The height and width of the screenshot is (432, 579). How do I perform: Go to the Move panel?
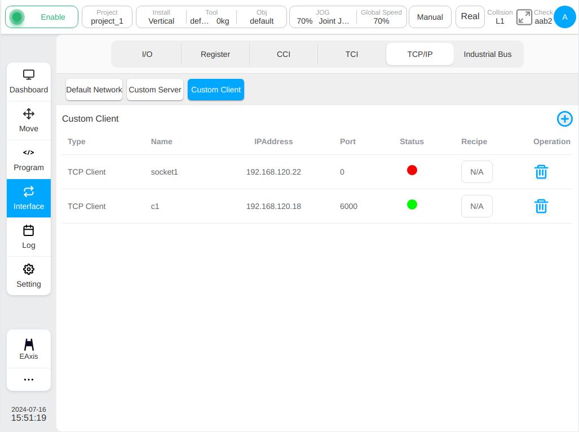click(29, 121)
